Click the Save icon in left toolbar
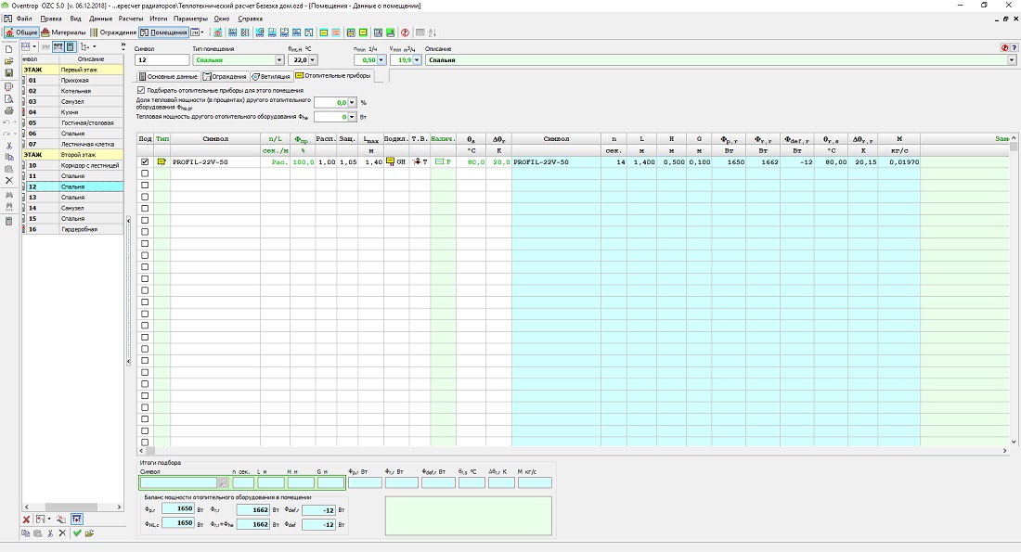Screen dimensions: 1021x552 tap(8, 72)
